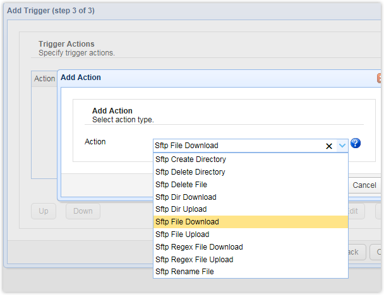Choose Sftp Regex File Upload option
The height and width of the screenshot is (295, 384).
pos(195,260)
